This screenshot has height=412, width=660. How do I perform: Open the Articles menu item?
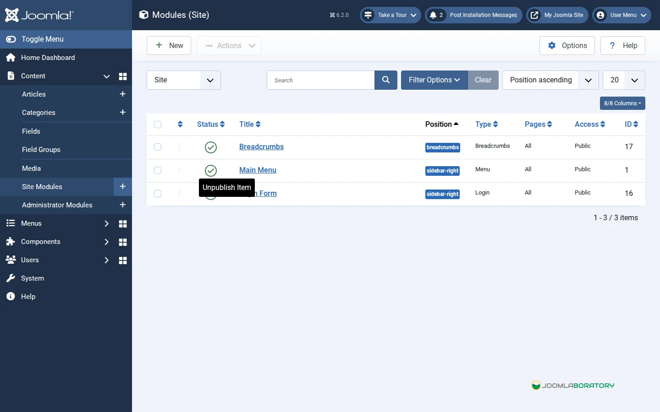click(x=34, y=94)
